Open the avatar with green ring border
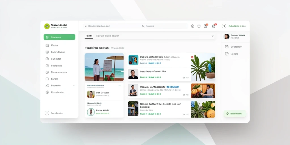The width and height of the screenshot is (290, 145). (x=91, y=112)
